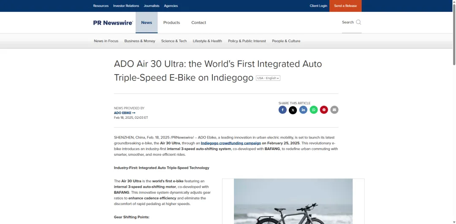This screenshot has height=224, width=456.
Task: Open Investor Relations top link
Action: coord(126,6)
